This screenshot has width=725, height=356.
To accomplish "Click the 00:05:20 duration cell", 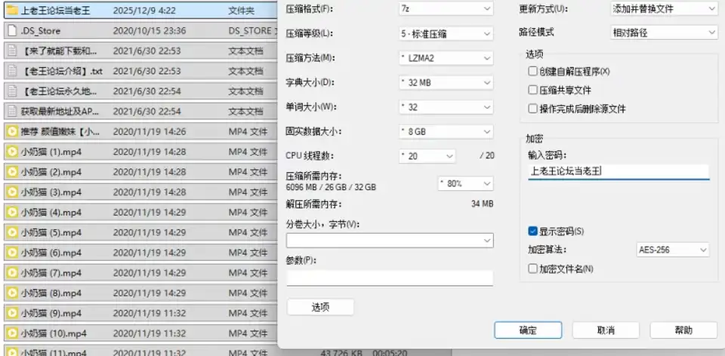I will click(389, 352).
